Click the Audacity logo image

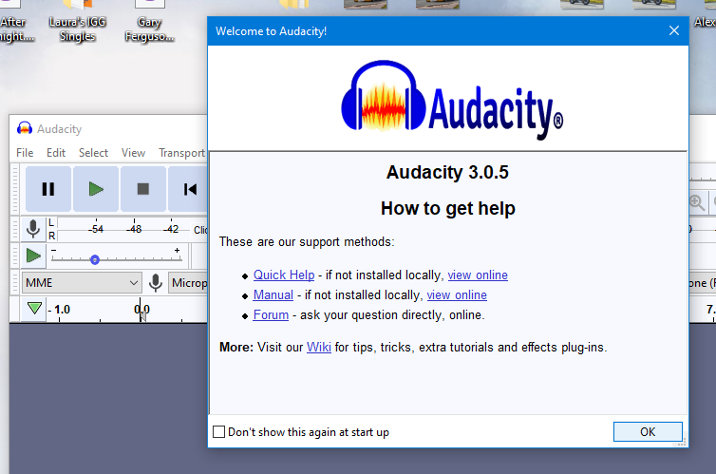click(452, 100)
